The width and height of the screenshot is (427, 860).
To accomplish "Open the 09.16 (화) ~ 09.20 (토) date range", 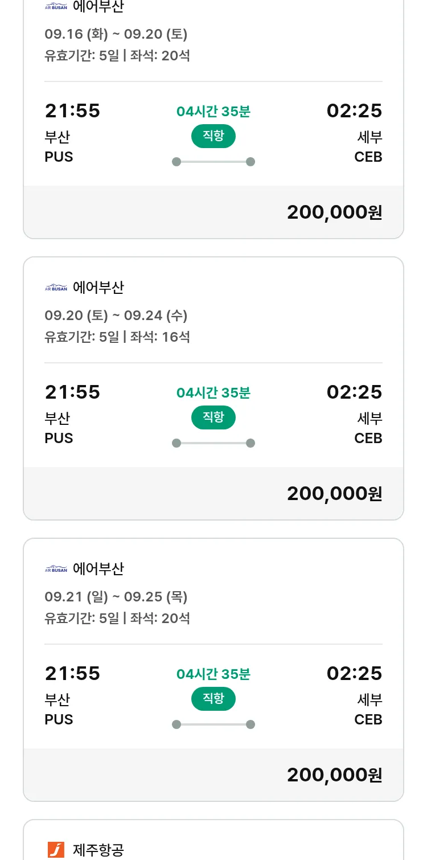I will (x=116, y=34).
